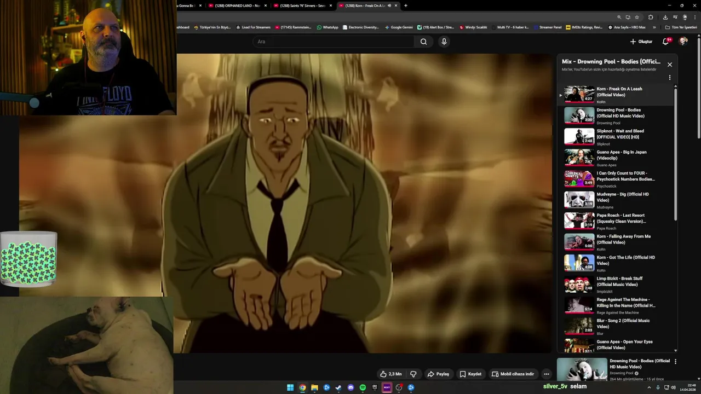Play Blur - Song 2 from playlist
This screenshot has height=394, width=701.
click(x=616, y=327)
